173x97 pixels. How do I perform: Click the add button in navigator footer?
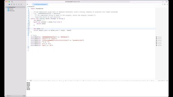(6, 96)
